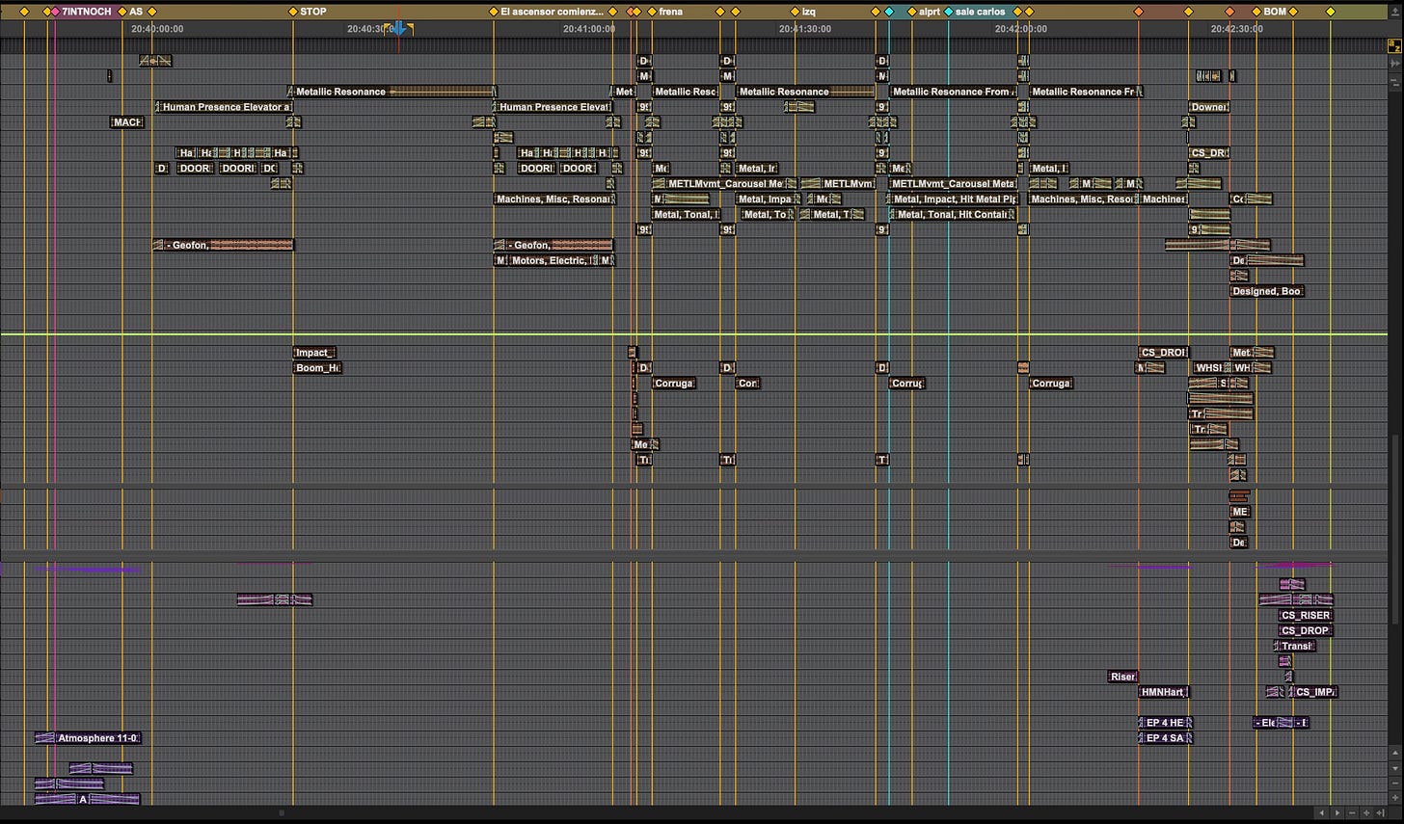Viewport: 1404px width, 824px height.
Task: Select the 'EP 4 HE' clip
Action: tap(1166, 723)
